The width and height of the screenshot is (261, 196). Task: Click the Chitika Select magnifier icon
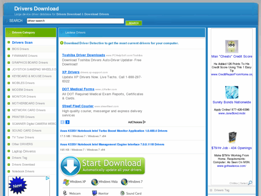click(250, 183)
